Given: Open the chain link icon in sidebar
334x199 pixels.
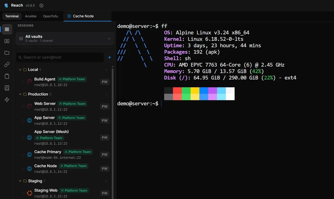Looking at the screenshot, I should point(7,64).
